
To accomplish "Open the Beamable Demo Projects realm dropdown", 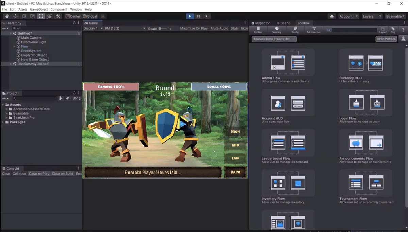I will [274, 39].
